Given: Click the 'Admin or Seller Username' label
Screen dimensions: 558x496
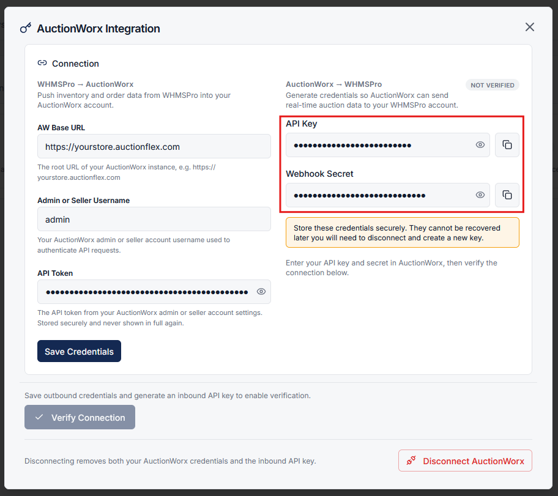Looking at the screenshot, I should pos(83,201).
